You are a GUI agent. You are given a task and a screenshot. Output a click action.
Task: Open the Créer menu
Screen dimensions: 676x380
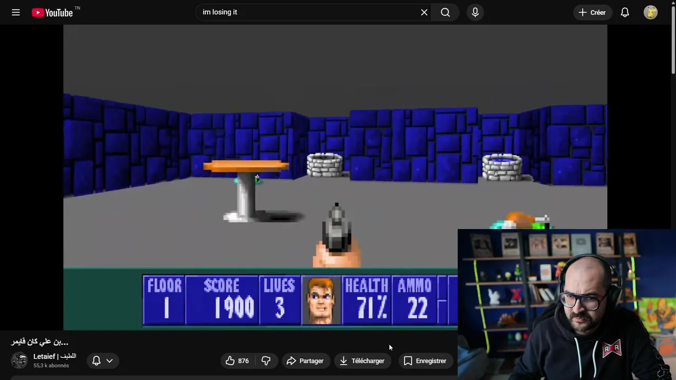click(593, 12)
